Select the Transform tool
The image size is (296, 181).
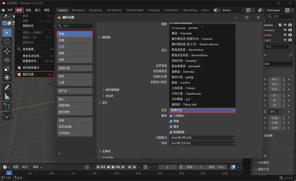point(7,78)
